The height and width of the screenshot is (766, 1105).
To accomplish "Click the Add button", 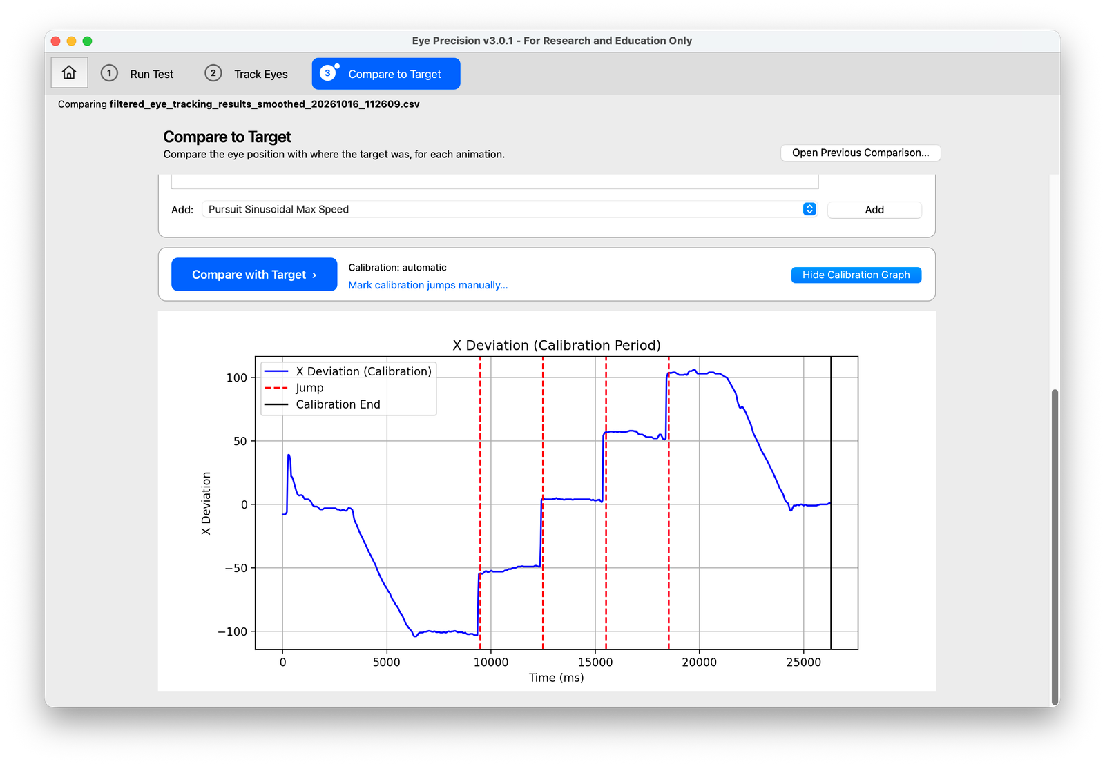I will click(874, 210).
